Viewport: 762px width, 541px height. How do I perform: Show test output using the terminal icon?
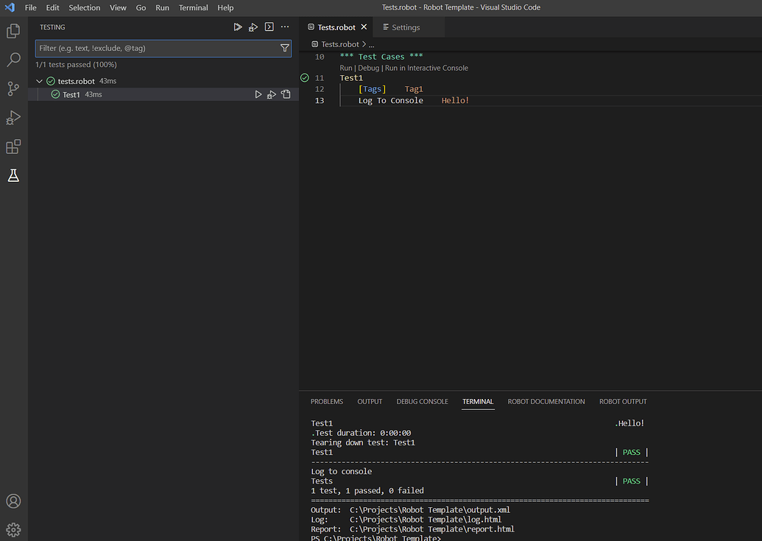click(269, 26)
